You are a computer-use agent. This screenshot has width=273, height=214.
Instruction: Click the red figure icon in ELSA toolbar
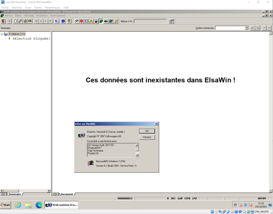coord(3,21)
